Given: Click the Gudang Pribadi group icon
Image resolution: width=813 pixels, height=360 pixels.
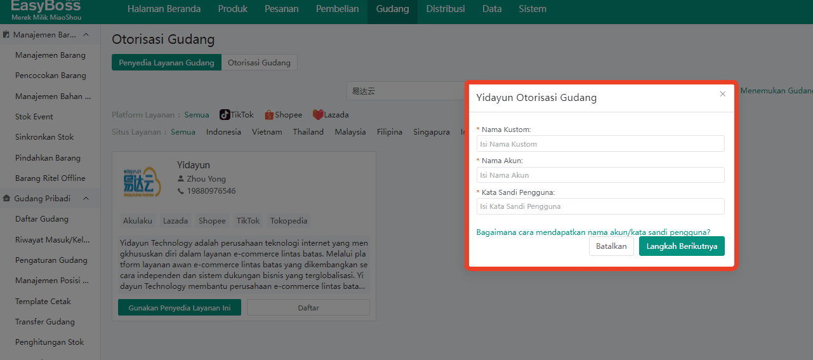Looking at the screenshot, I should coord(6,199).
